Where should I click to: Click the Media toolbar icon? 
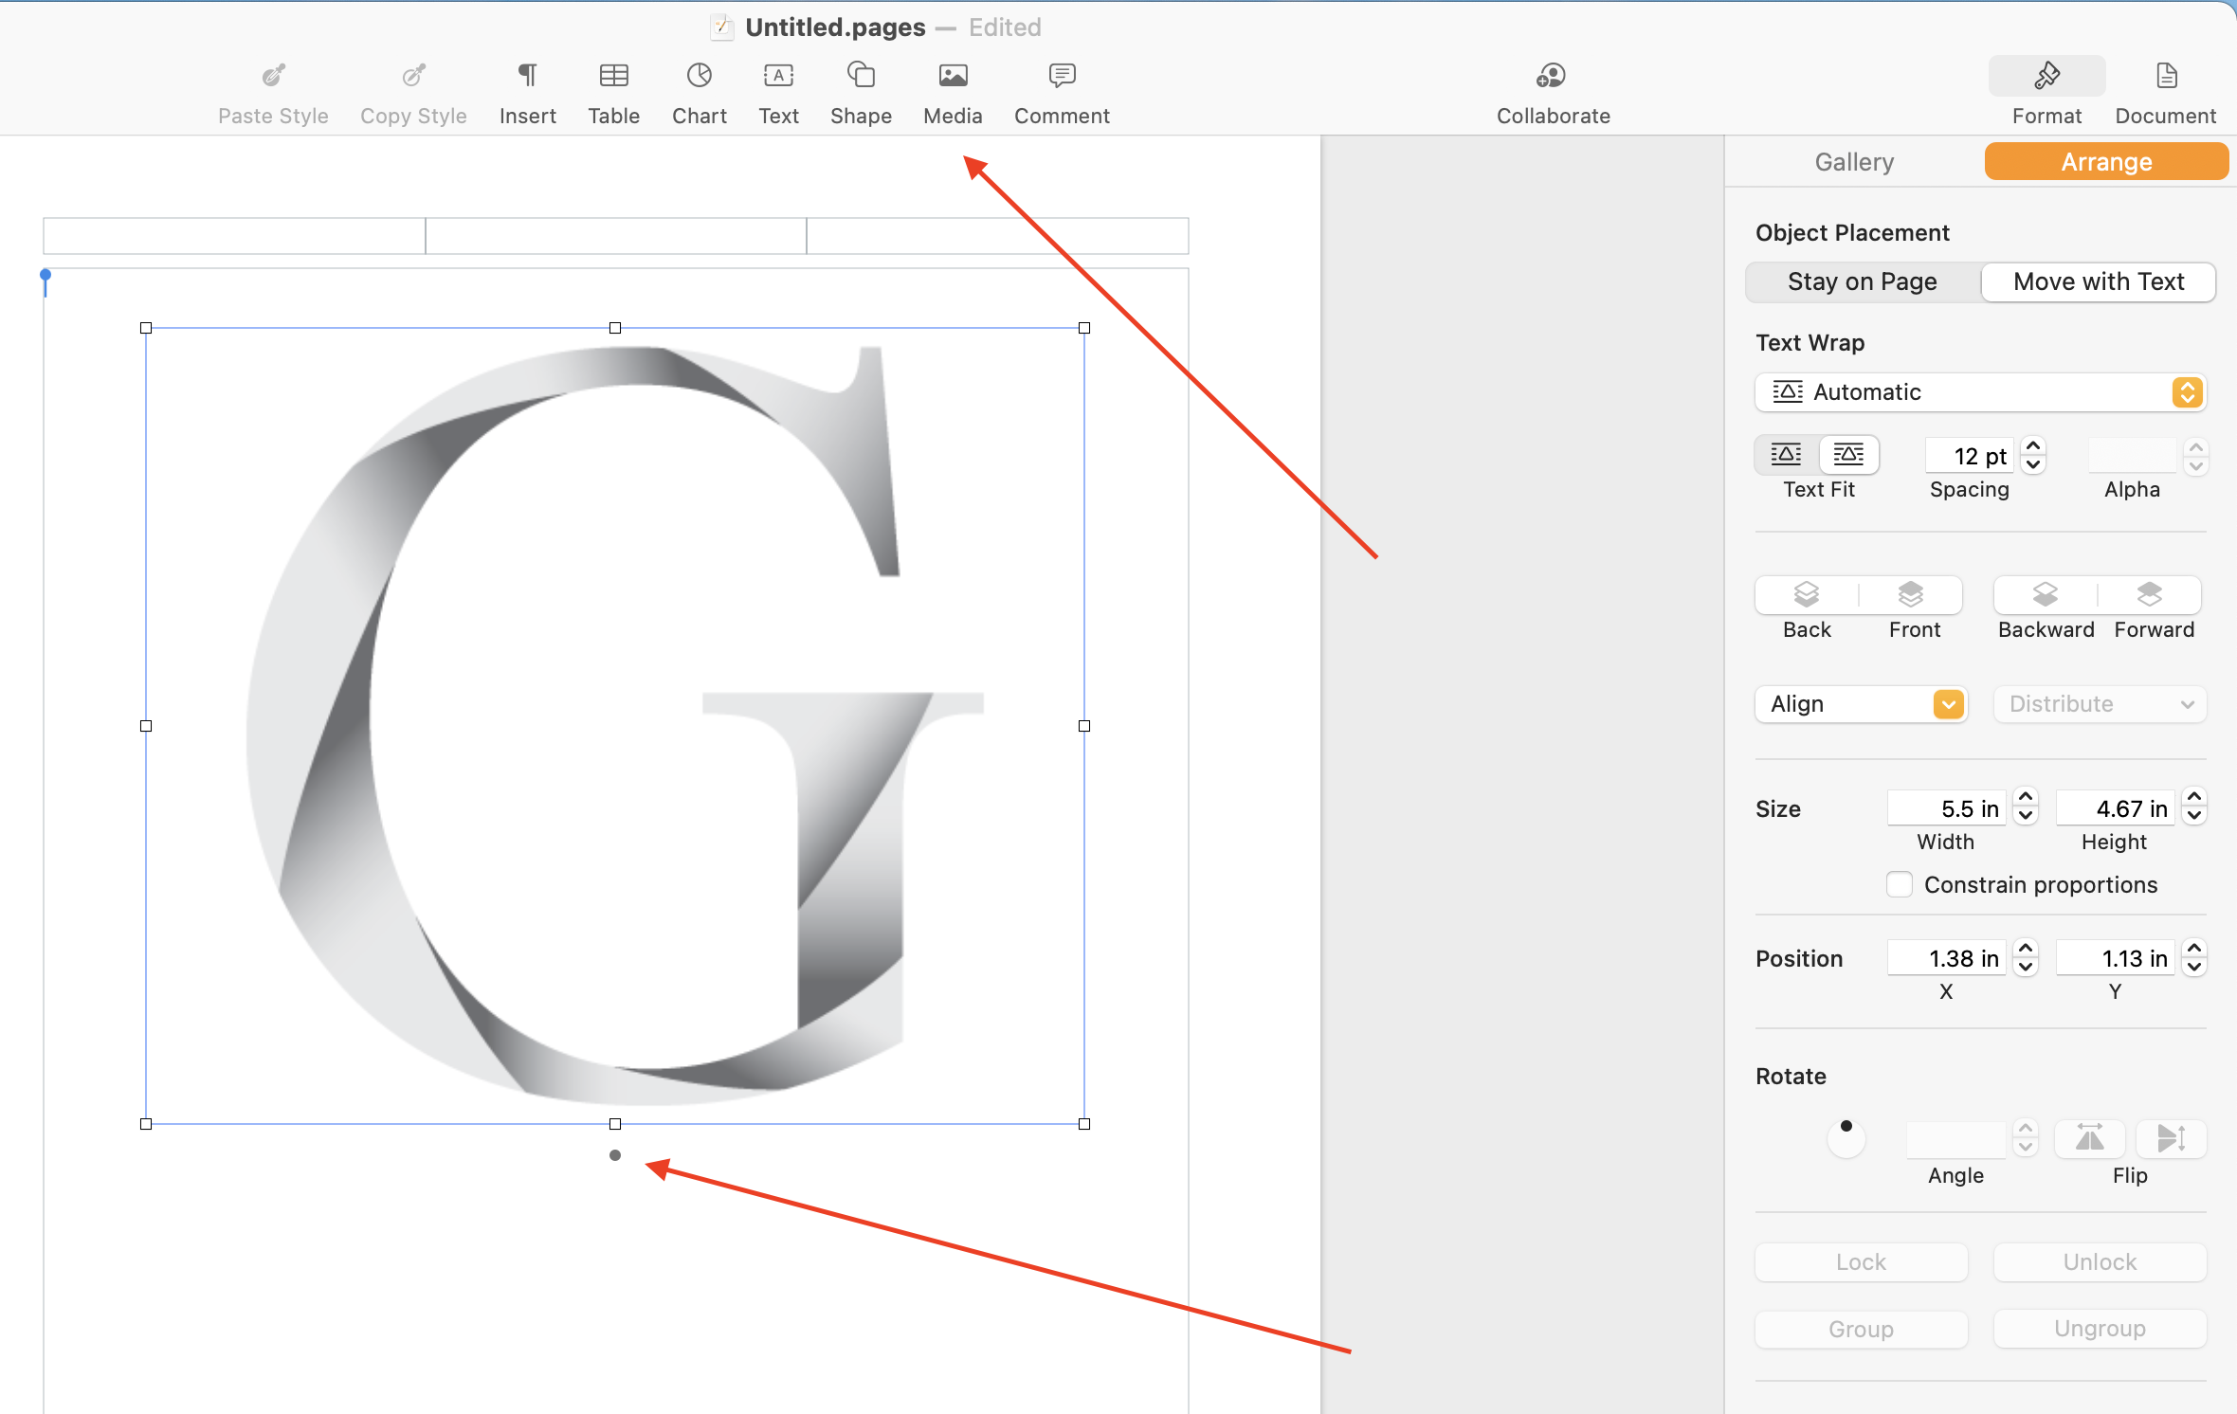point(953,76)
